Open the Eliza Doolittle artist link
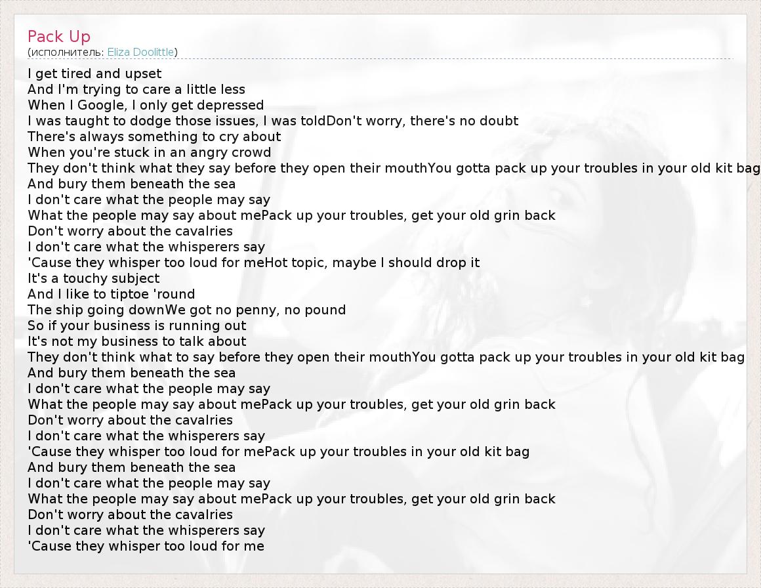Image resolution: width=761 pixels, height=588 pixels. coord(141,52)
